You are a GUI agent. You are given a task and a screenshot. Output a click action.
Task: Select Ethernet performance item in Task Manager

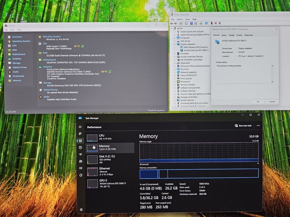(x=110, y=171)
